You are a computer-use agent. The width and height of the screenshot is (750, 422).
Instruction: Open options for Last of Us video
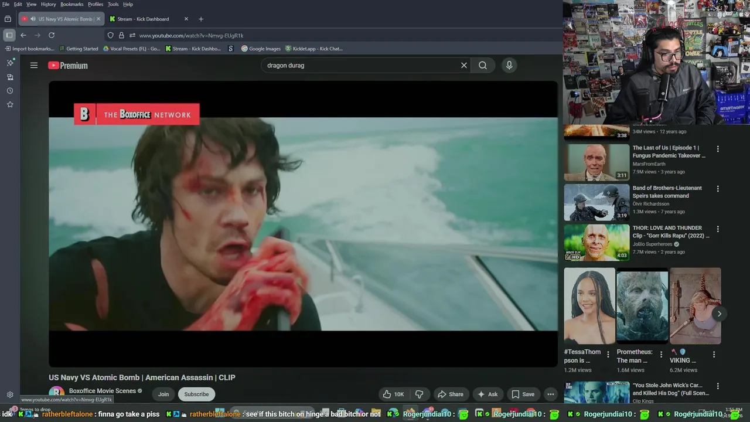[718, 149]
